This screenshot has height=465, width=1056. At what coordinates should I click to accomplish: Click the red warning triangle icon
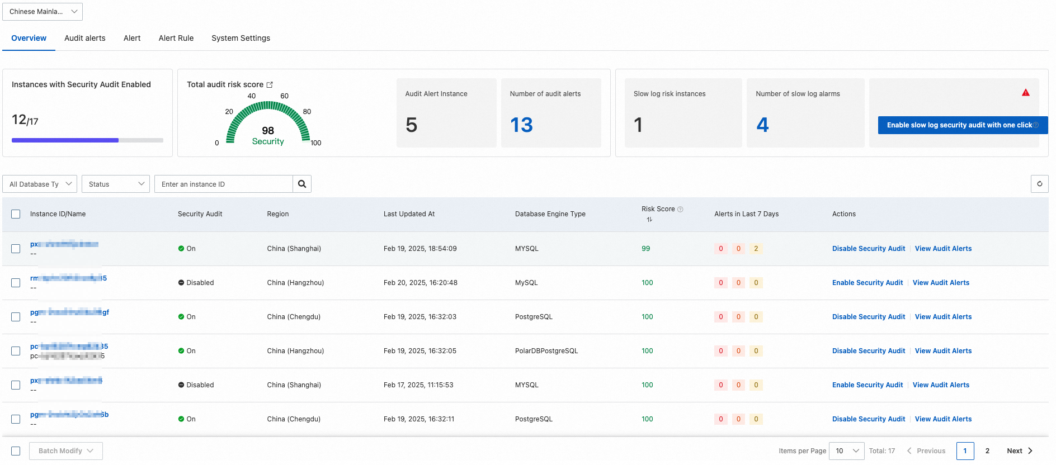tap(1025, 93)
